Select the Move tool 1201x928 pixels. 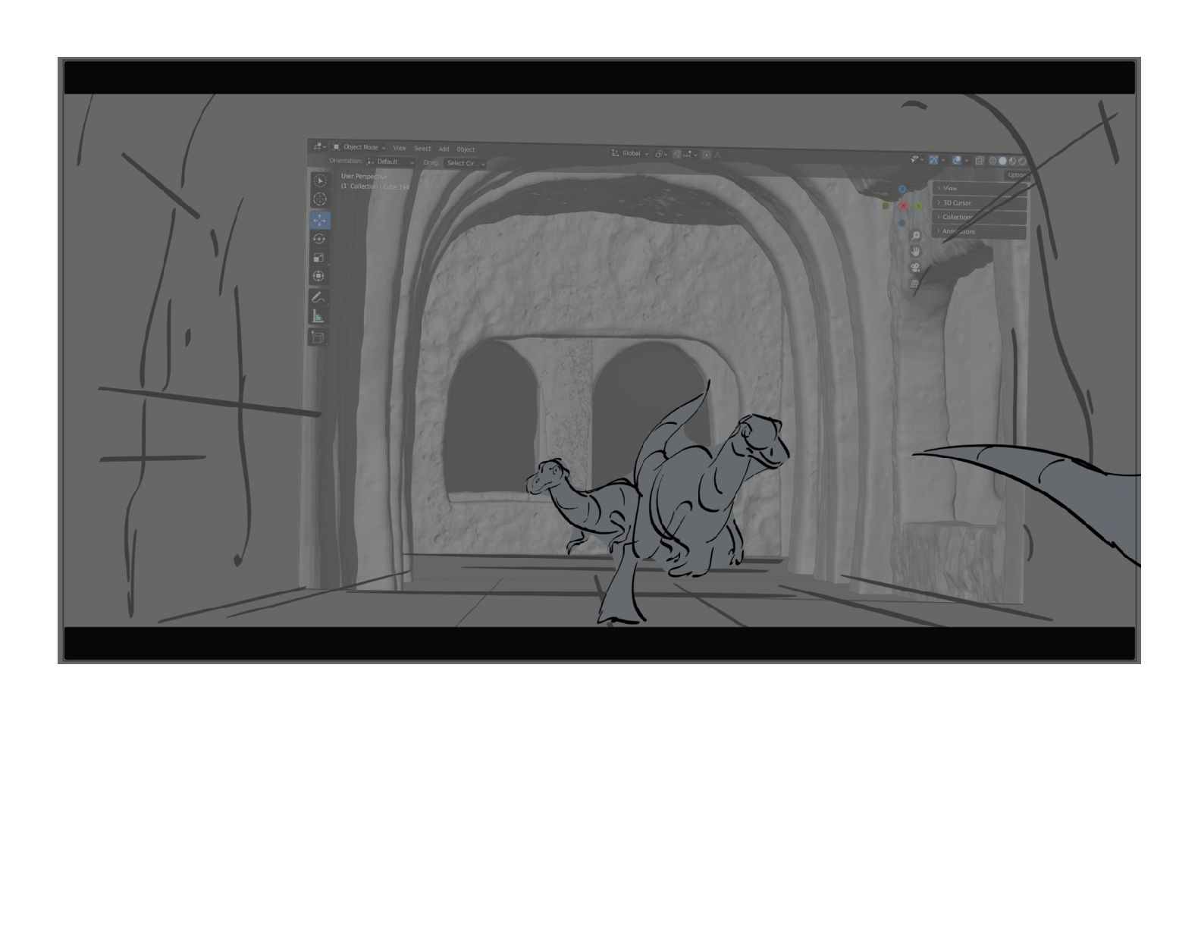[x=319, y=220]
